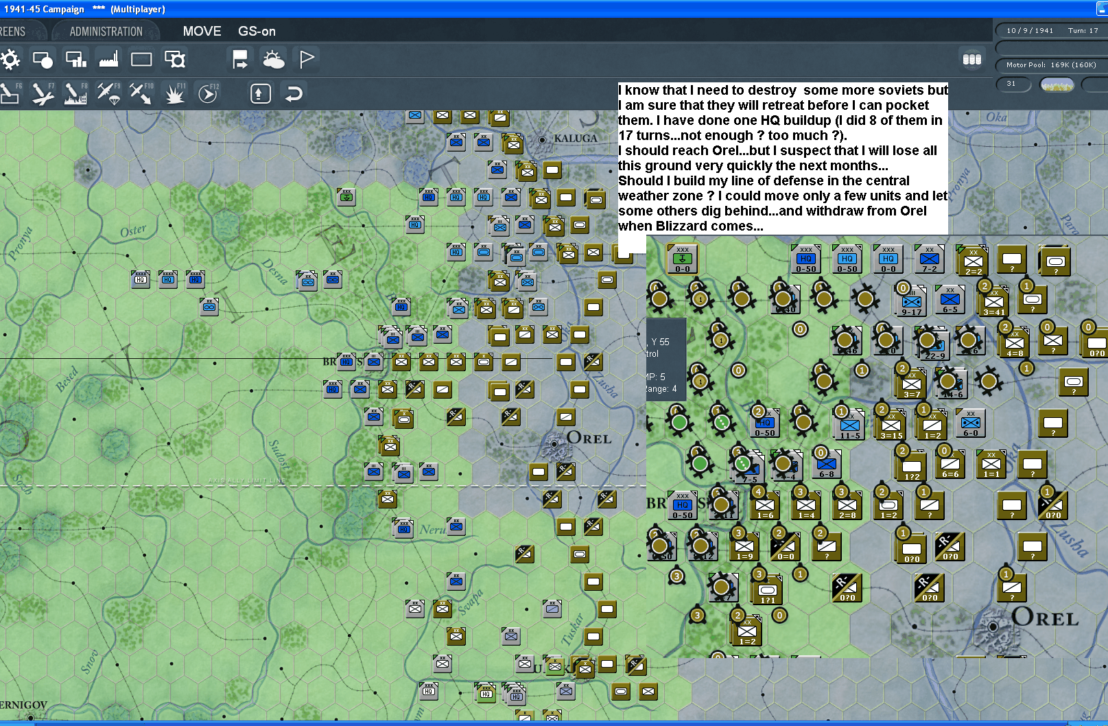Click the factory production icon

pos(108,60)
